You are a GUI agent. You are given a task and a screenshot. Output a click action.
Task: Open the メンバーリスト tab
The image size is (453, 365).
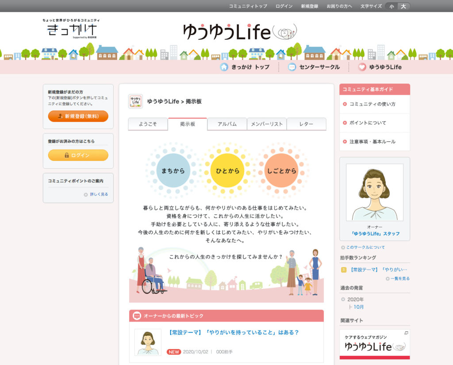pos(267,124)
